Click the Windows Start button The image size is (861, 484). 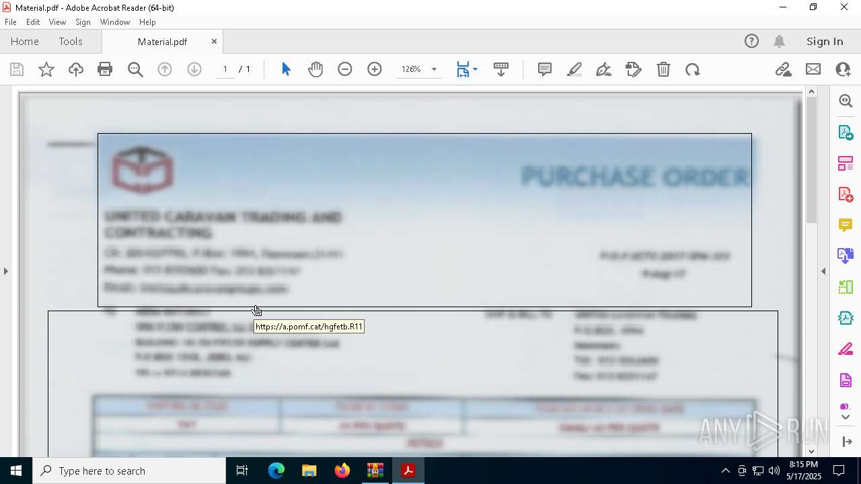coord(16,471)
